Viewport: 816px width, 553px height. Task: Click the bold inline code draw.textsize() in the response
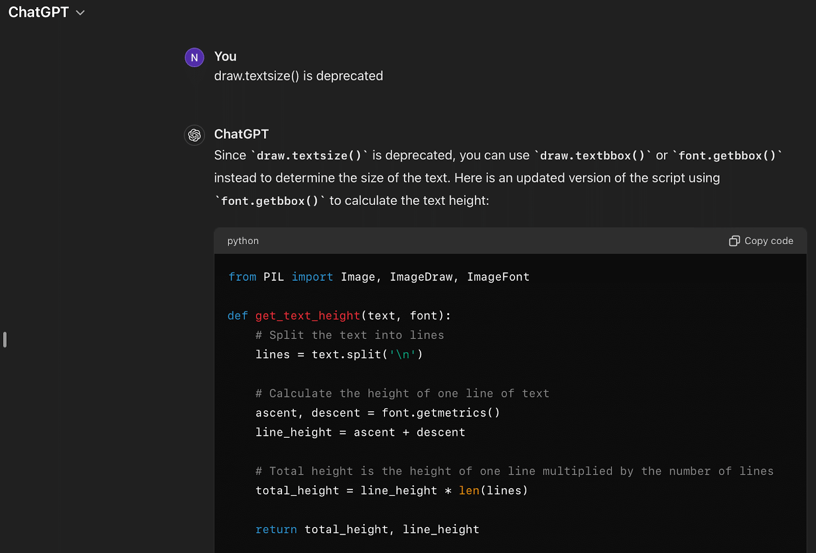[309, 156]
